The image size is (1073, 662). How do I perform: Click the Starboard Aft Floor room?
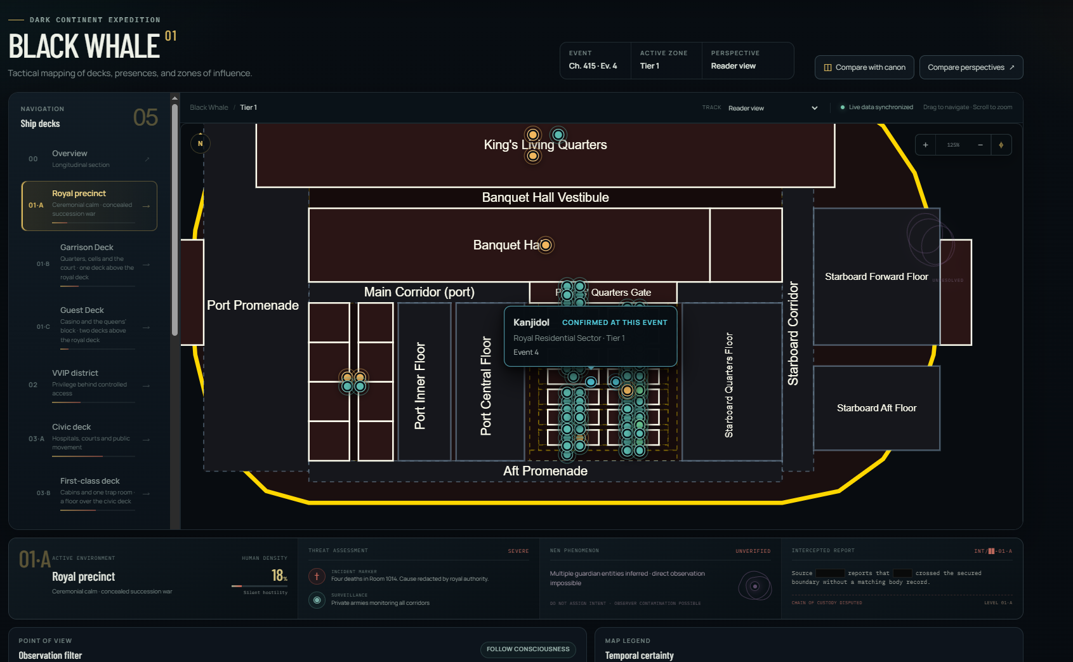[x=876, y=408]
